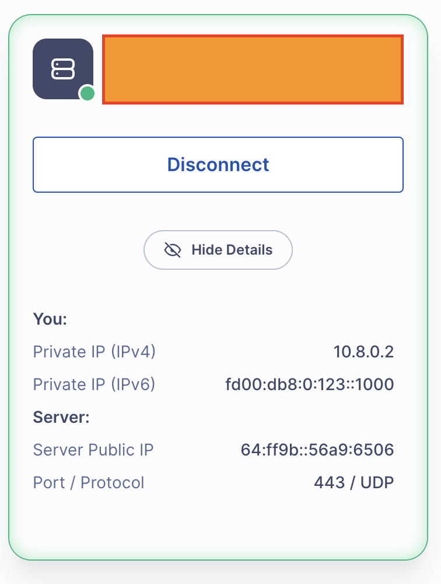Click the UDP protocol text

(377, 483)
